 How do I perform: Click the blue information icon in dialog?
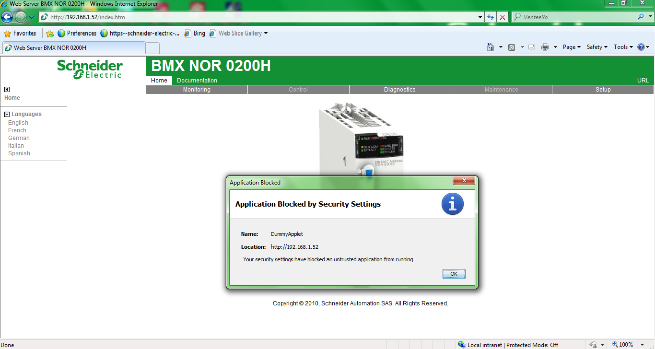(x=452, y=204)
